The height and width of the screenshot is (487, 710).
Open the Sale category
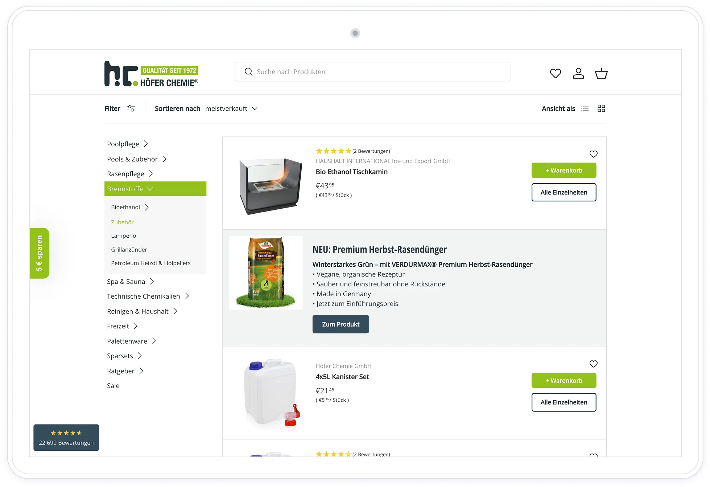pos(113,386)
